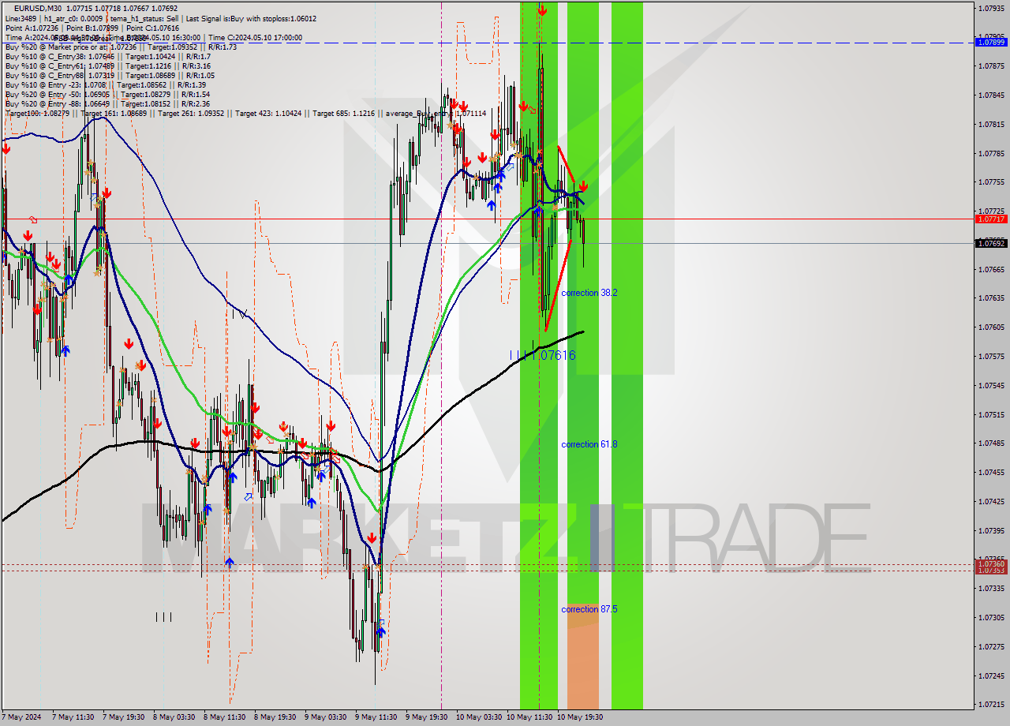Image resolution: width=1010 pixels, height=726 pixels.
Task: Click the 'Target100: 1.08279' targets line
Action: coord(245,114)
